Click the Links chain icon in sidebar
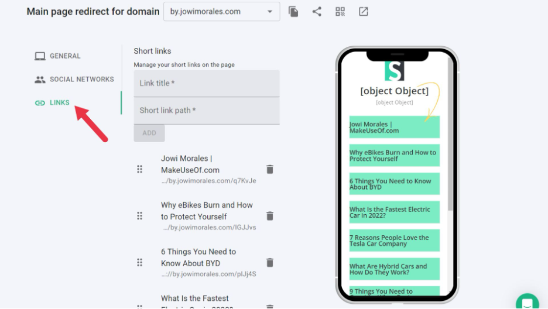The image size is (548, 309). tap(40, 102)
